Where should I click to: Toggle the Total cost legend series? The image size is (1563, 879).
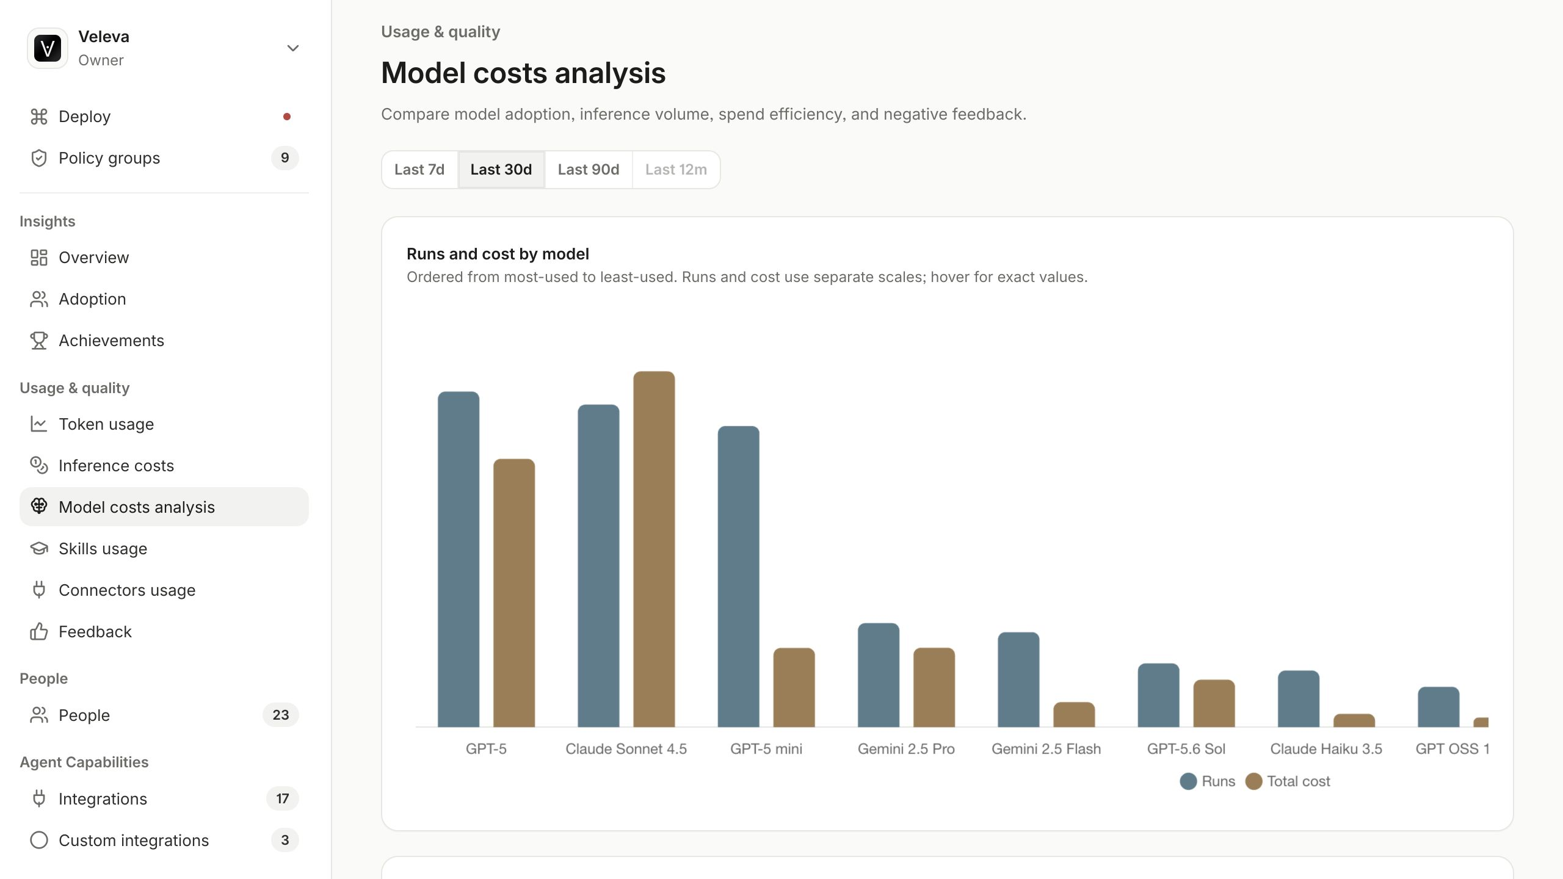click(x=1288, y=781)
